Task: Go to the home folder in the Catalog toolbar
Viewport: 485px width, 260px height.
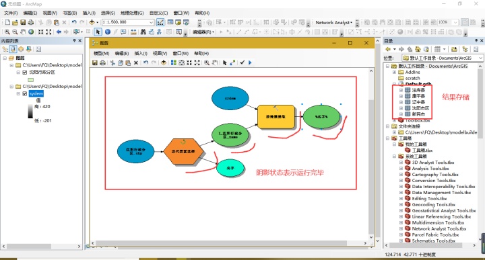Action: click(x=418, y=49)
